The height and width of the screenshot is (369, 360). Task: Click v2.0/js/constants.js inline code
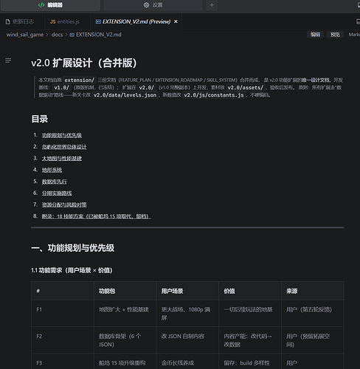pyautogui.click(x=214, y=95)
